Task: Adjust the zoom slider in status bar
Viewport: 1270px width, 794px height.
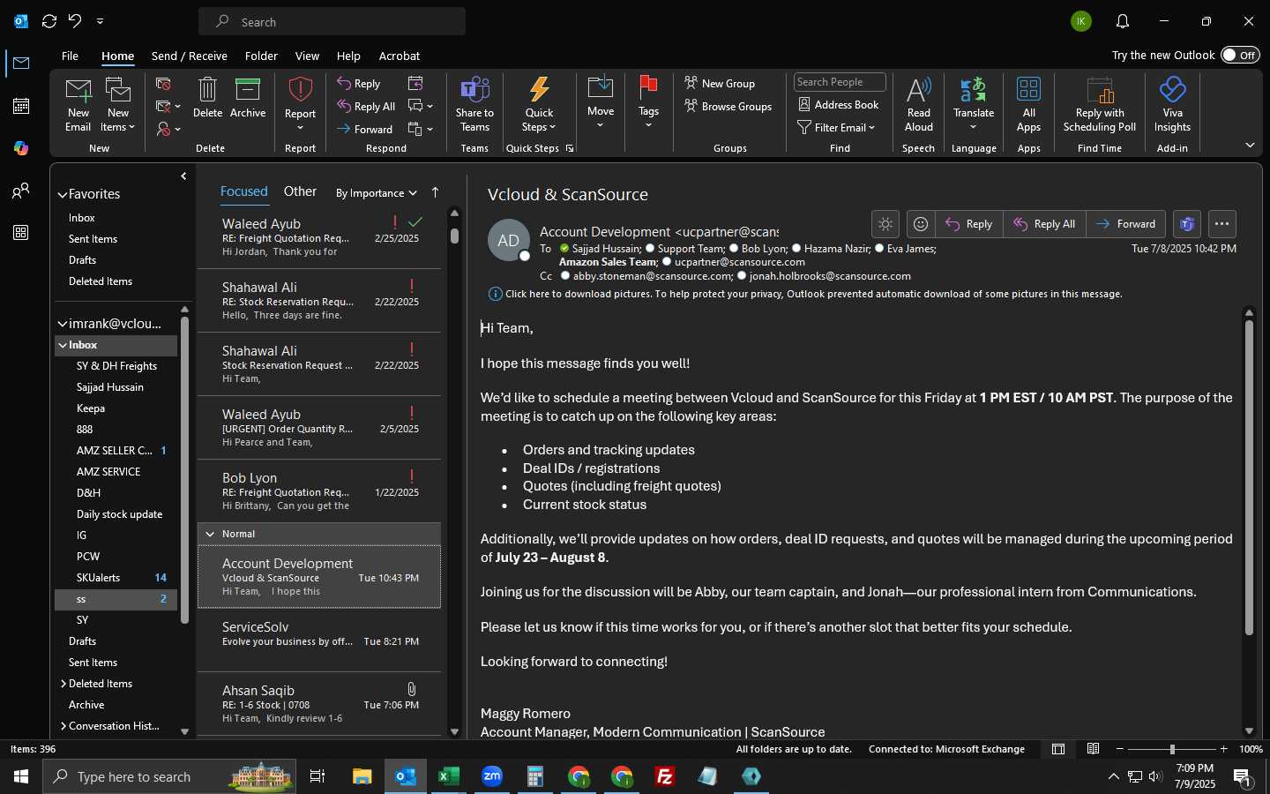Action: point(1171,749)
